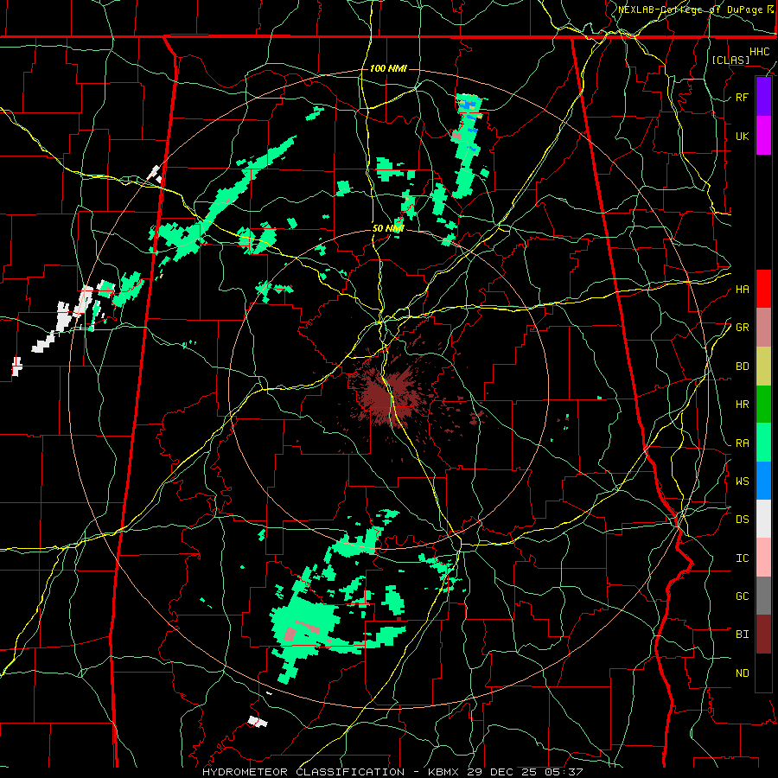Click the 50 NMI range ring label

[x=388, y=228]
